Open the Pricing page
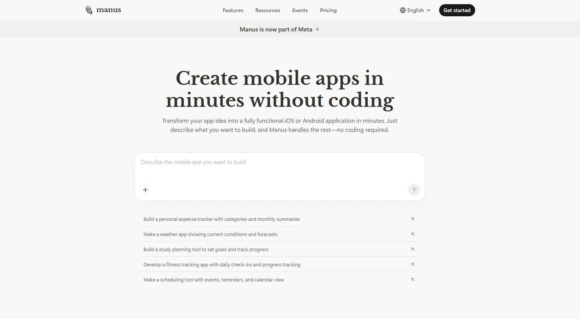The image size is (580, 319). click(x=328, y=10)
